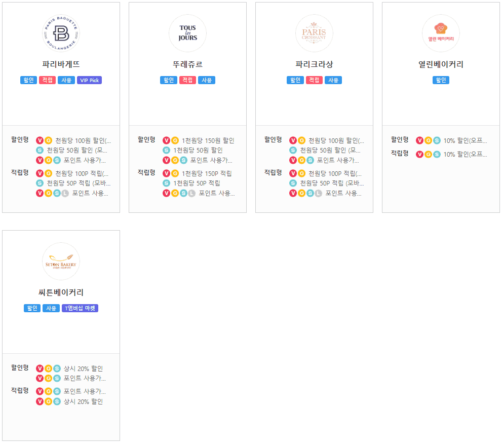Click the 적립 tag on 뚜레쥬르
502x443 pixels.
click(187, 80)
